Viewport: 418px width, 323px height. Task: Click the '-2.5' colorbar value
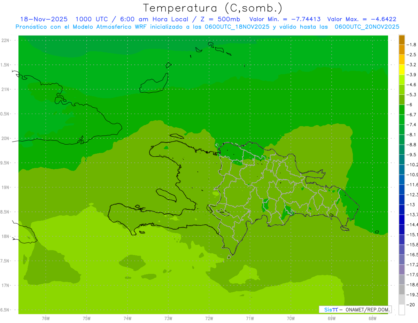(x=412, y=55)
